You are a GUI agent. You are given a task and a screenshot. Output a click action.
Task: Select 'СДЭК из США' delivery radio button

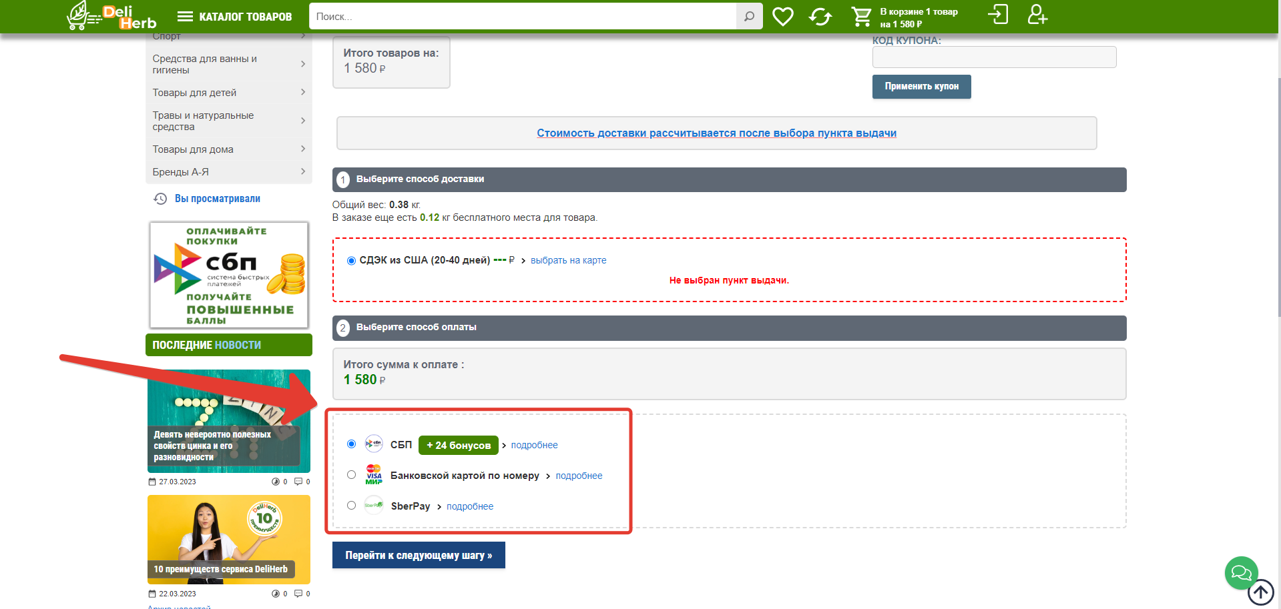coord(351,261)
